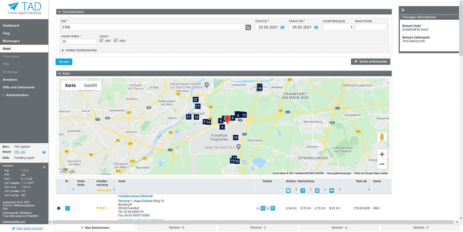Click the parking icon in hotel details
The height and width of the screenshot is (232, 463).
coord(272,208)
